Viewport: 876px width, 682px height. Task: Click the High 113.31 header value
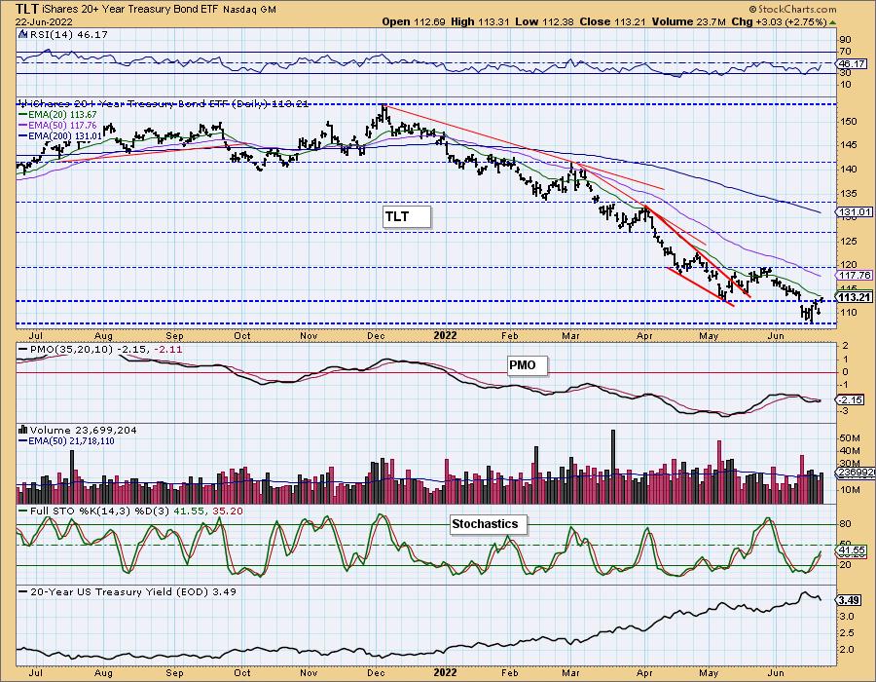(480, 21)
